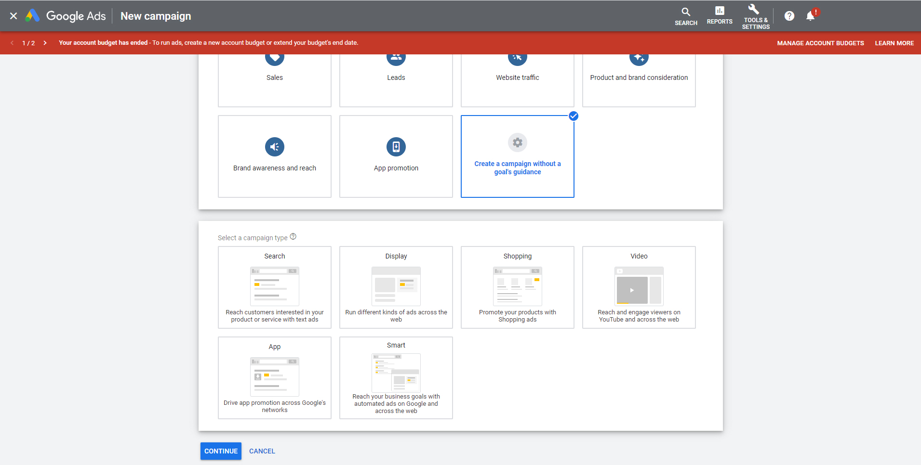Select the App promotion goal

point(396,156)
